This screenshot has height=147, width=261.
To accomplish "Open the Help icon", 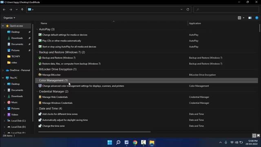I will pyautogui.click(x=257, y=18).
